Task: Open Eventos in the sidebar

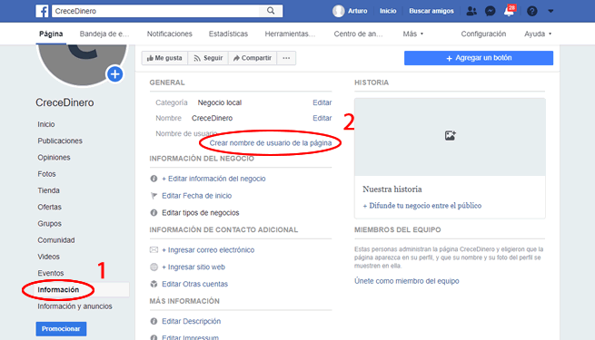Action: (51, 273)
